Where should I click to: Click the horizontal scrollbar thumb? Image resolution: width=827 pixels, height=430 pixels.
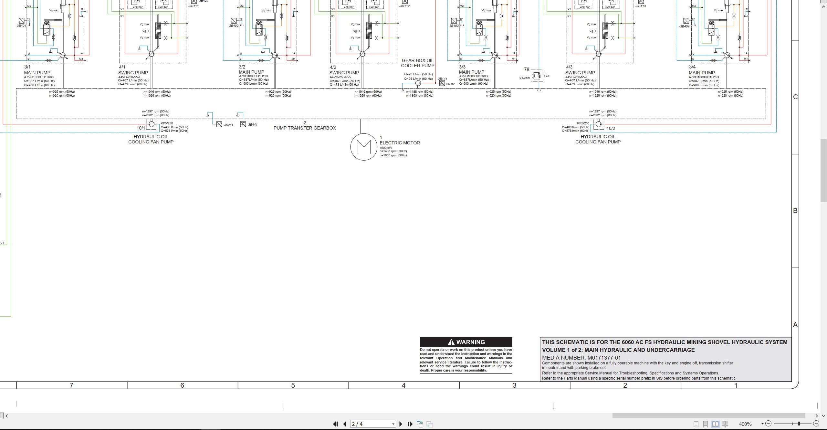pos(709,415)
